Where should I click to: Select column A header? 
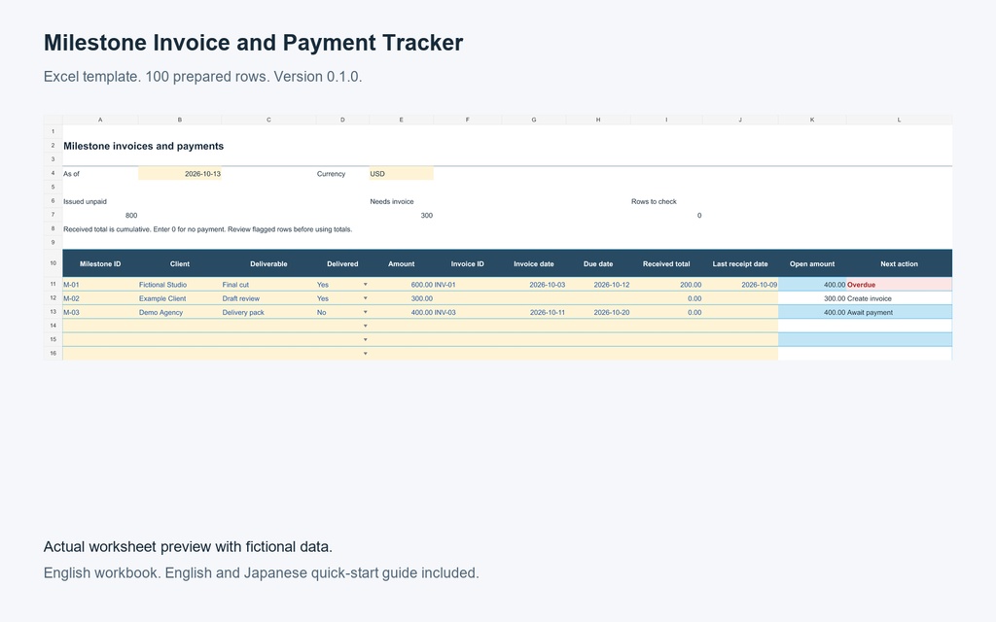pos(100,120)
